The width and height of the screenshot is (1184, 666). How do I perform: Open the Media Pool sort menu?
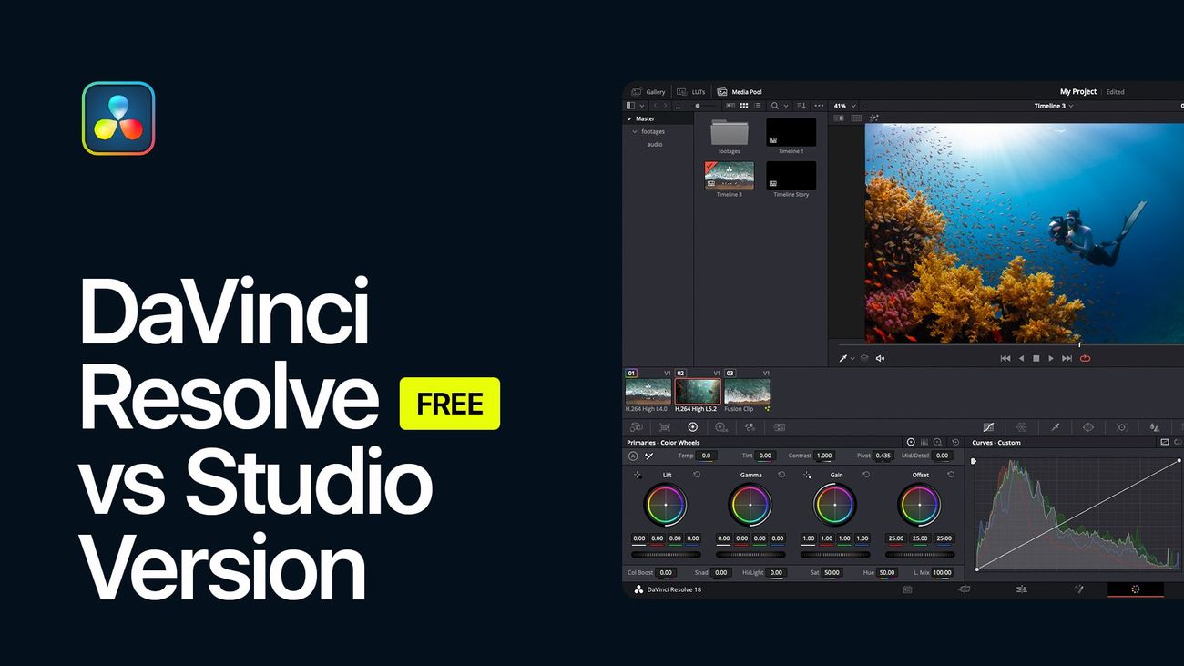(801, 106)
